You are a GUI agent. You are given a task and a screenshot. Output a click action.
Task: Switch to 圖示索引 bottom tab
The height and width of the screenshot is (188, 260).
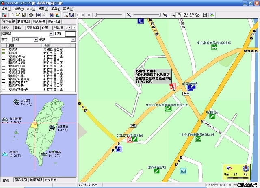(x=21, y=180)
